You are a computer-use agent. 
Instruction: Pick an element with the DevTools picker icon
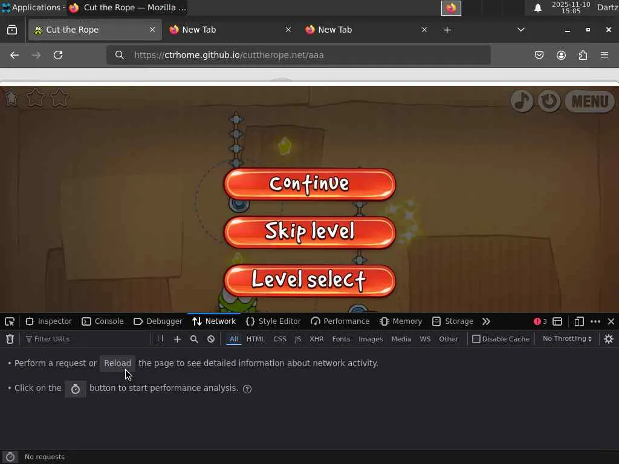coord(10,321)
